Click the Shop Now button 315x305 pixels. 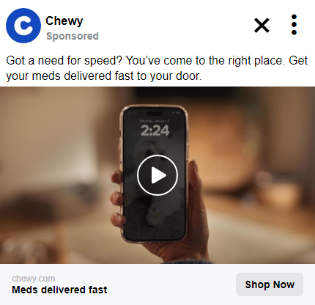(x=270, y=284)
